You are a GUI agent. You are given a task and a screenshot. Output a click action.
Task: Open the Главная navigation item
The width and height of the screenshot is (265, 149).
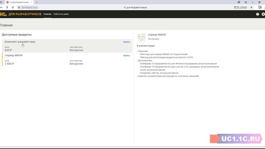pos(47,14)
